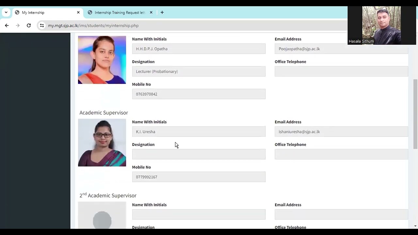Viewport: 418px width, 235px height.
Task: Click the Academic Supervisor section heading
Action: 104,113
